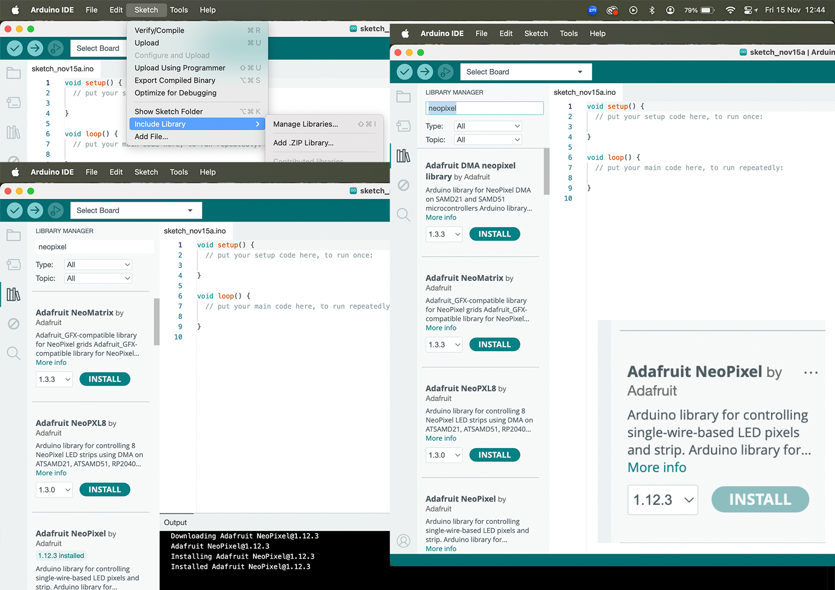Image resolution: width=835 pixels, height=590 pixels.
Task: Click Upload arrow icon in bottom-left window
Action: (35, 210)
